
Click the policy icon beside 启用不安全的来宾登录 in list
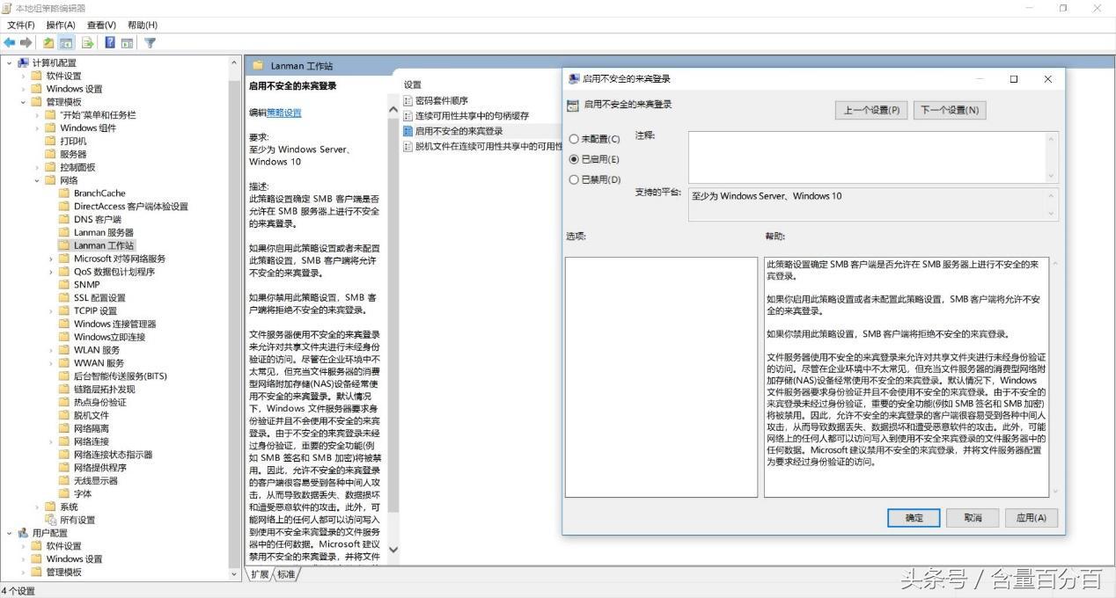tap(407, 131)
